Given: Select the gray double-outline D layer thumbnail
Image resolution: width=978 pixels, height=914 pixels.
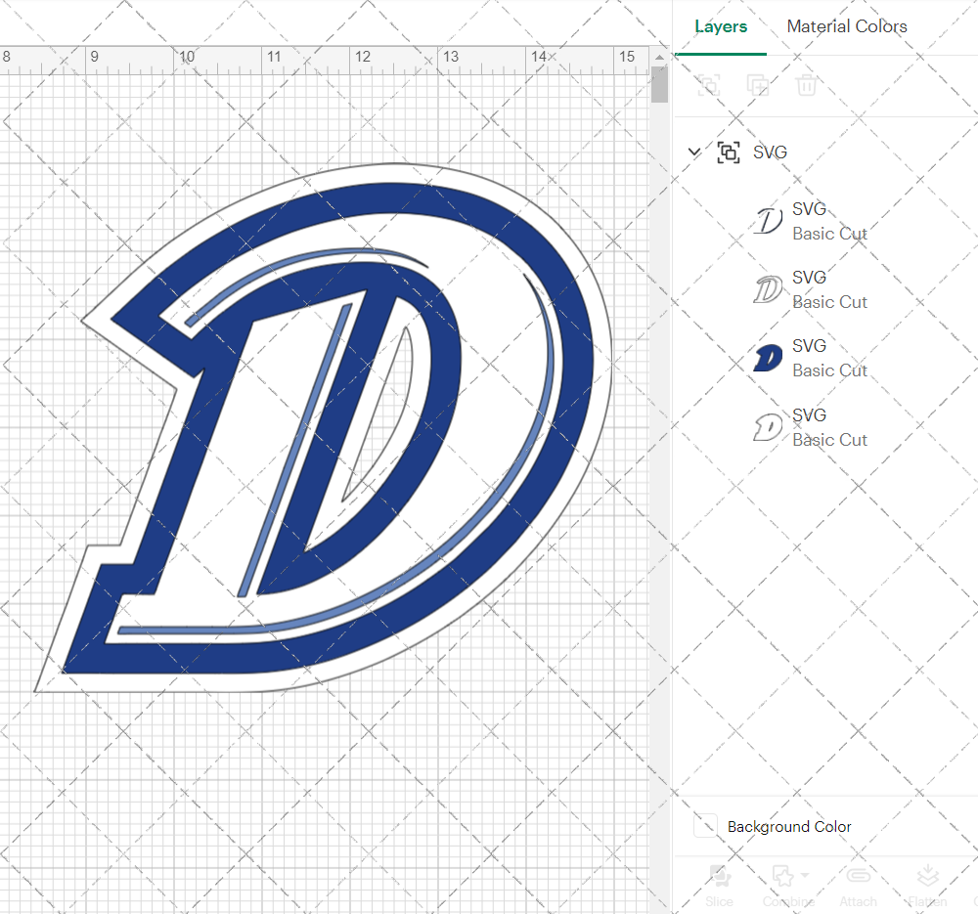Looking at the screenshot, I should point(768,290).
